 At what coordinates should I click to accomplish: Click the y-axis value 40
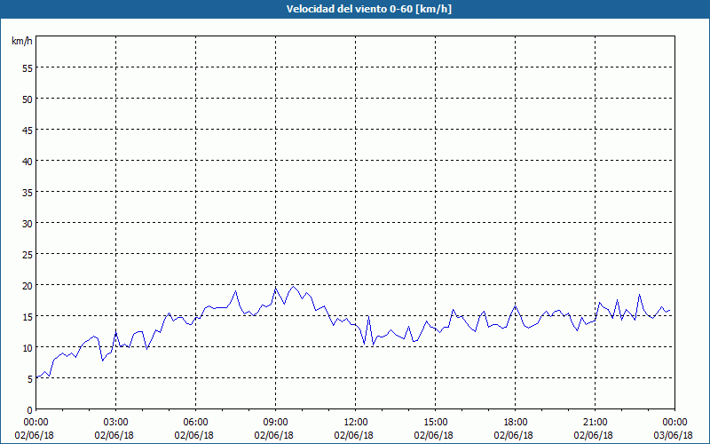click(28, 162)
